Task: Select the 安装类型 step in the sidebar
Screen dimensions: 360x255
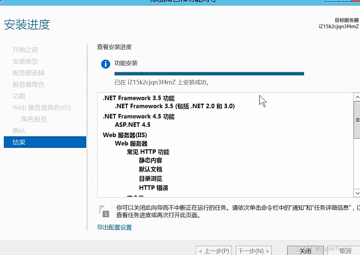Action: click(25, 61)
